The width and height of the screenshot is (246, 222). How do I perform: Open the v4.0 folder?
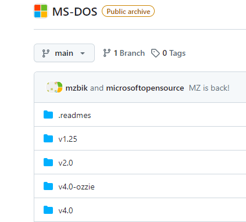[x=66, y=210]
